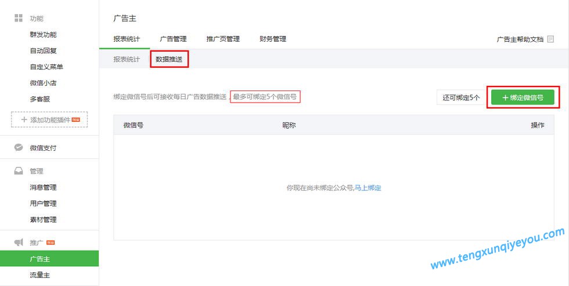Open 自动回复 in the sidebar
The height and width of the screenshot is (286, 569).
tap(43, 50)
